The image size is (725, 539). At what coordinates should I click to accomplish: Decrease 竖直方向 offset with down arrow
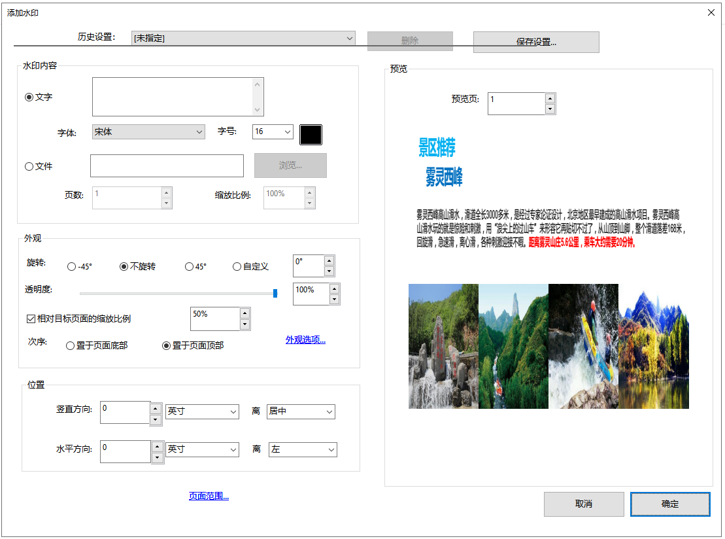tap(156, 420)
